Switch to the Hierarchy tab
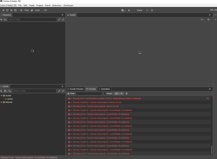217x159 pixels. 6,15
